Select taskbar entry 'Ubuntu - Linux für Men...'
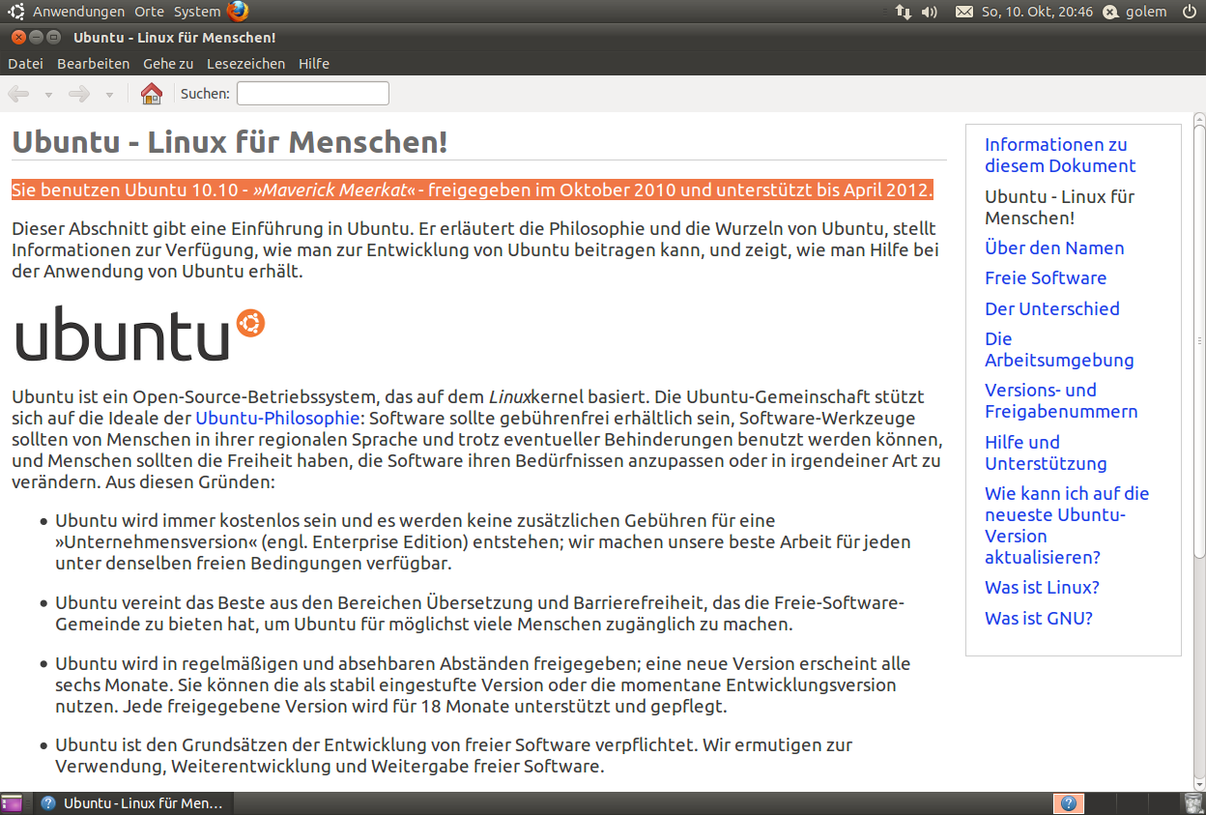The height and width of the screenshot is (815, 1206). pyautogui.click(x=131, y=803)
